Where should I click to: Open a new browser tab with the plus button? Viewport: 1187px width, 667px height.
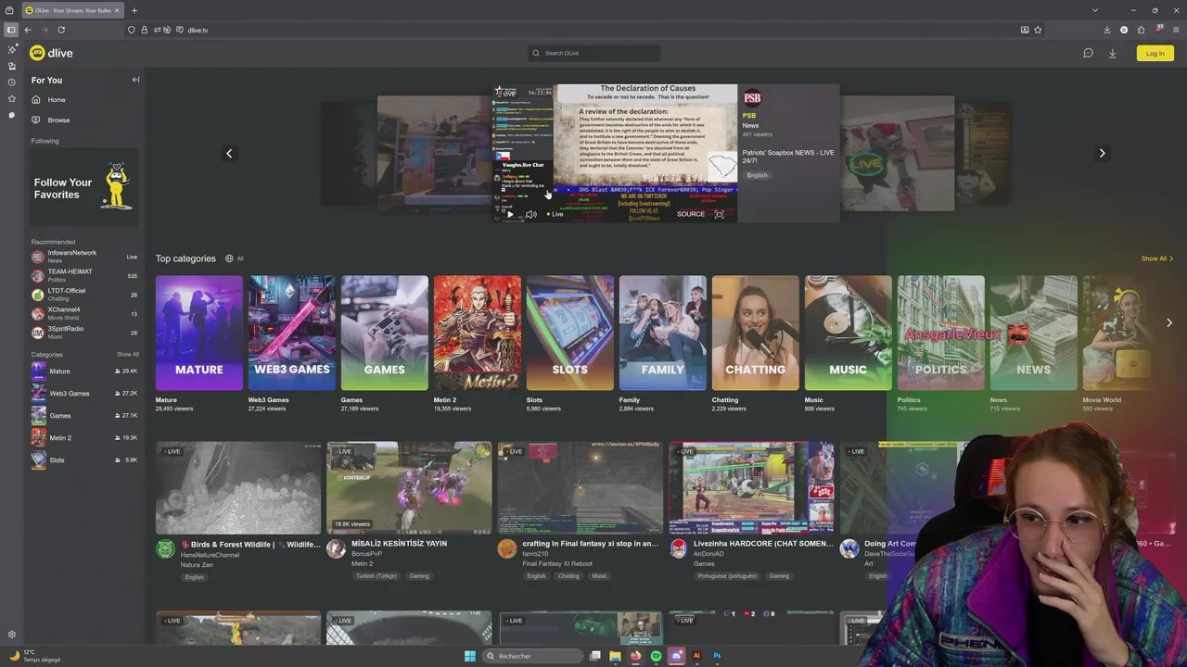coord(134,10)
